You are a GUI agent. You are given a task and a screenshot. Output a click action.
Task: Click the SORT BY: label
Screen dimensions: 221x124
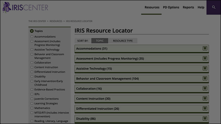83,41
